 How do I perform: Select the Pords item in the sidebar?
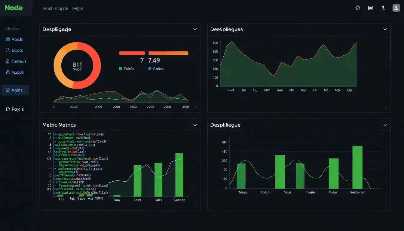click(x=15, y=39)
